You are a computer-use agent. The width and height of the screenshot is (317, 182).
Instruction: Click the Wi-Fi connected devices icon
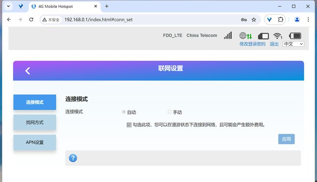click(x=278, y=36)
